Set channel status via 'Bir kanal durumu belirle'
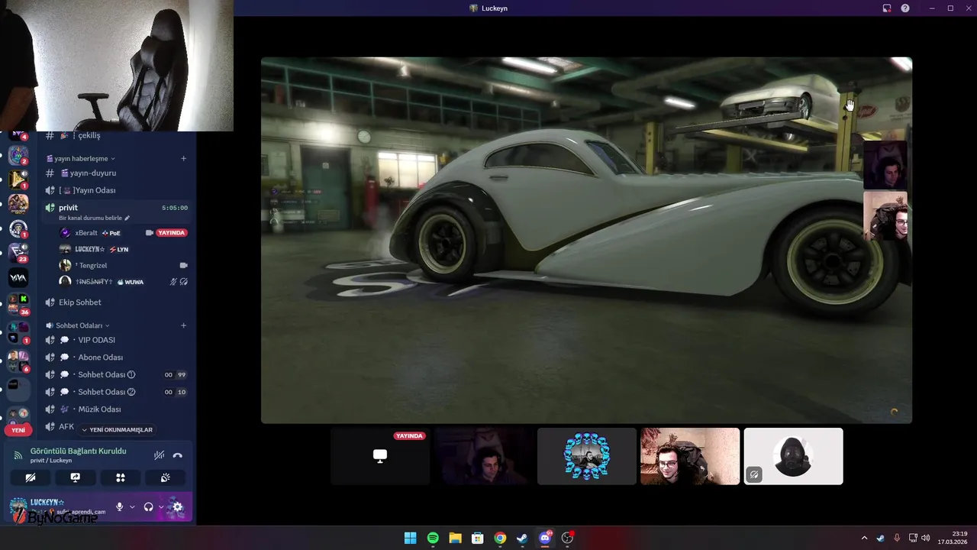Image resolution: width=977 pixels, height=550 pixels. 94,218
